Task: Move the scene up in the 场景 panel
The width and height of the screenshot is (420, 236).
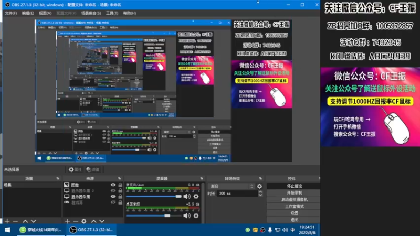Action: coord(25,221)
